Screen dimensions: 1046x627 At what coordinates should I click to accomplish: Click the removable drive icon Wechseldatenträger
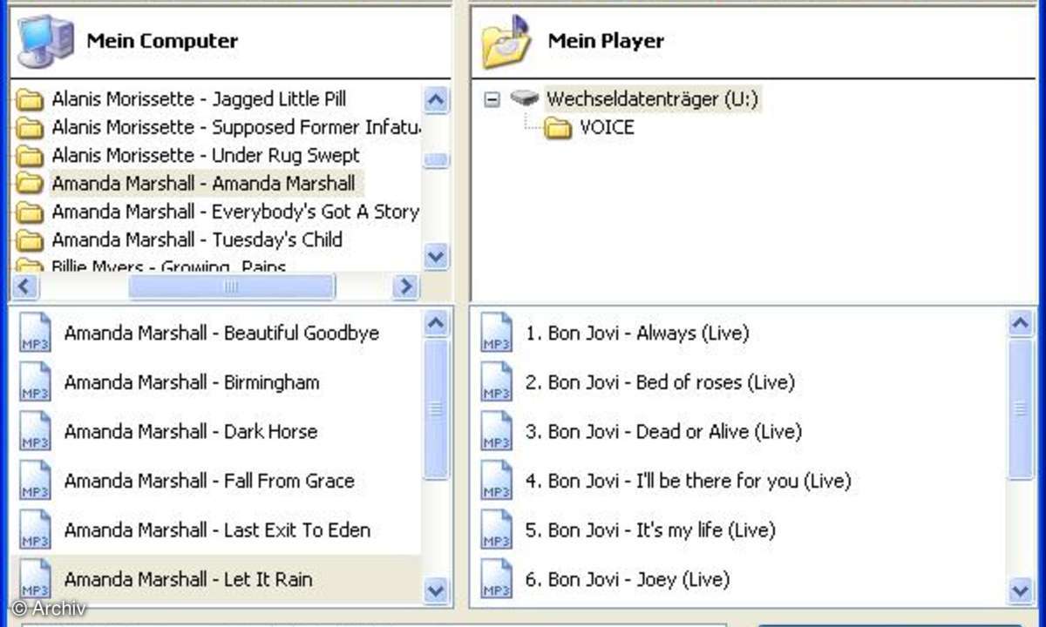pyautogui.click(x=526, y=98)
